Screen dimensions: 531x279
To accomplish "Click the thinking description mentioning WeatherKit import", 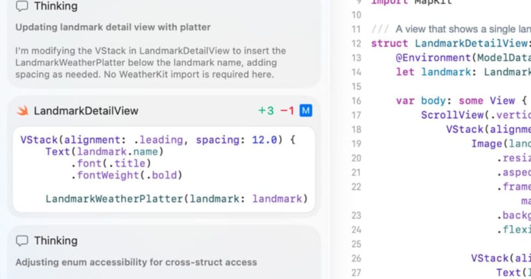I will point(151,62).
